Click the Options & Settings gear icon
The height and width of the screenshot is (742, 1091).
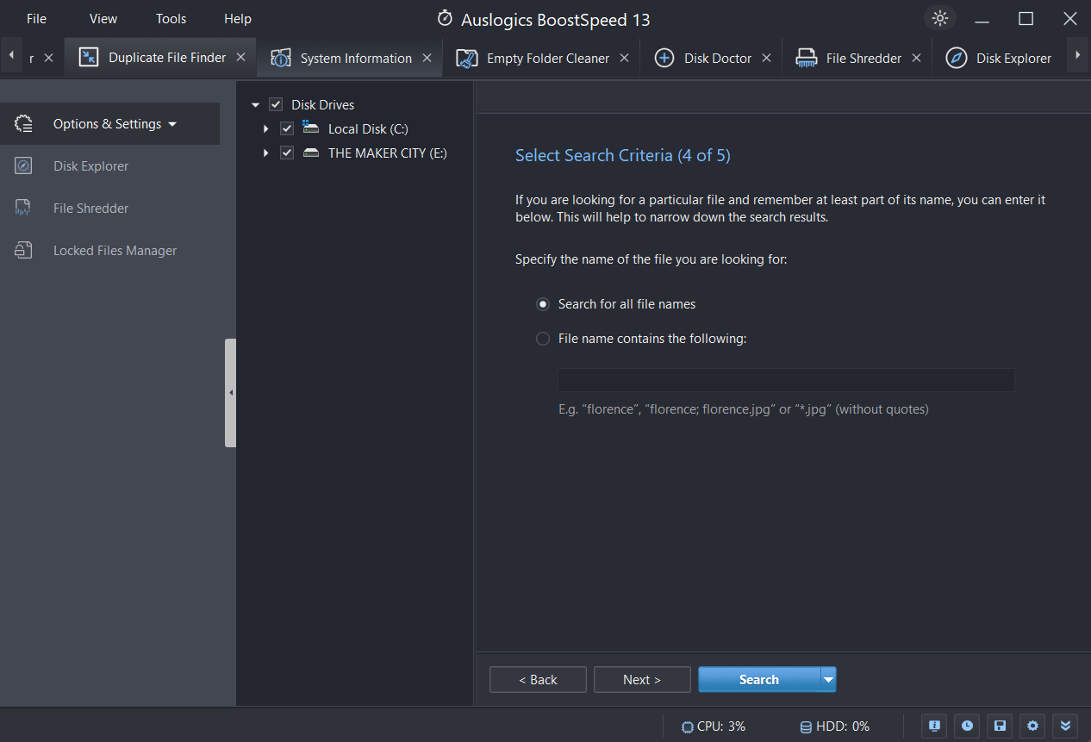tap(24, 124)
